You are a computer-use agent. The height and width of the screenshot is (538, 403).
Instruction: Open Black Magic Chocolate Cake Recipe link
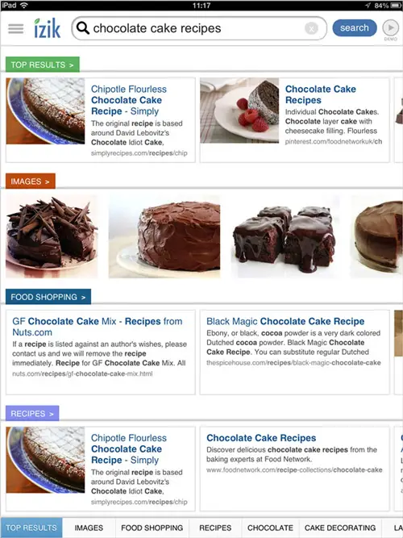(285, 321)
